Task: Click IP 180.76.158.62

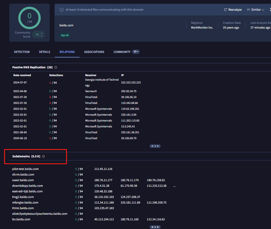Action: [156, 180]
